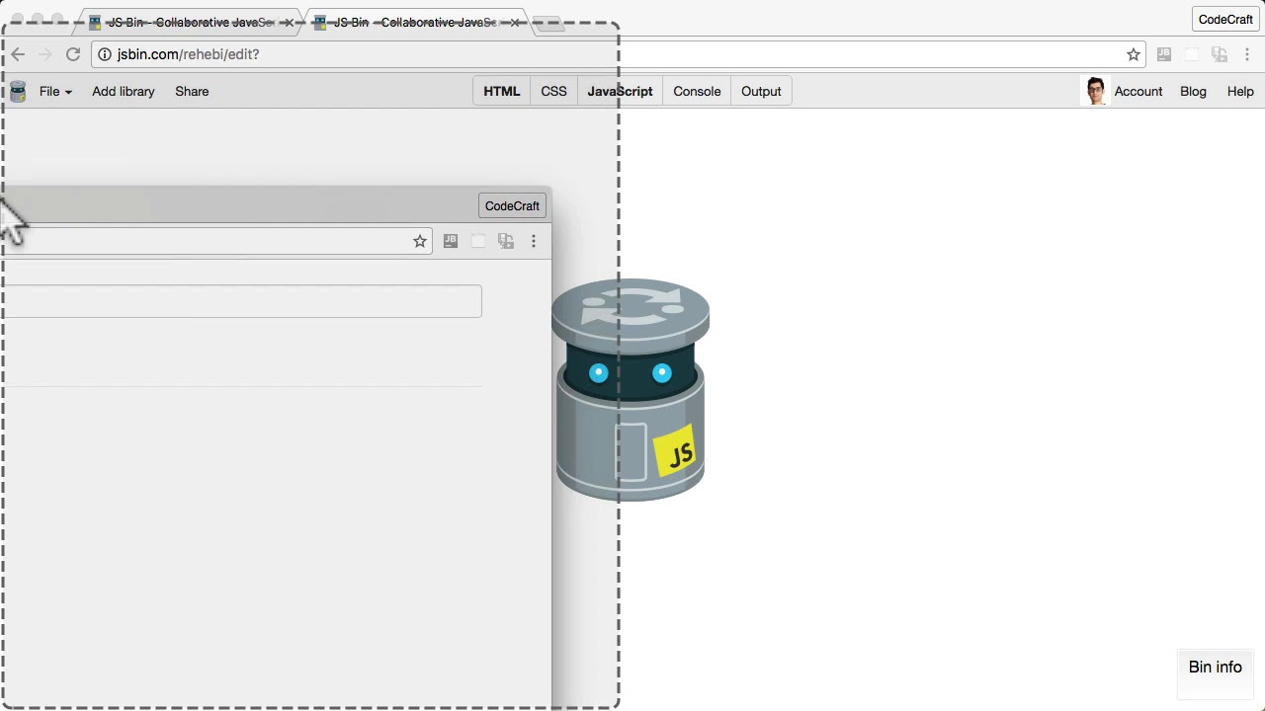The image size is (1265, 711).
Task: Click the translate-style extension icon in the main toolbar
Action: (x=1220, y=54)
